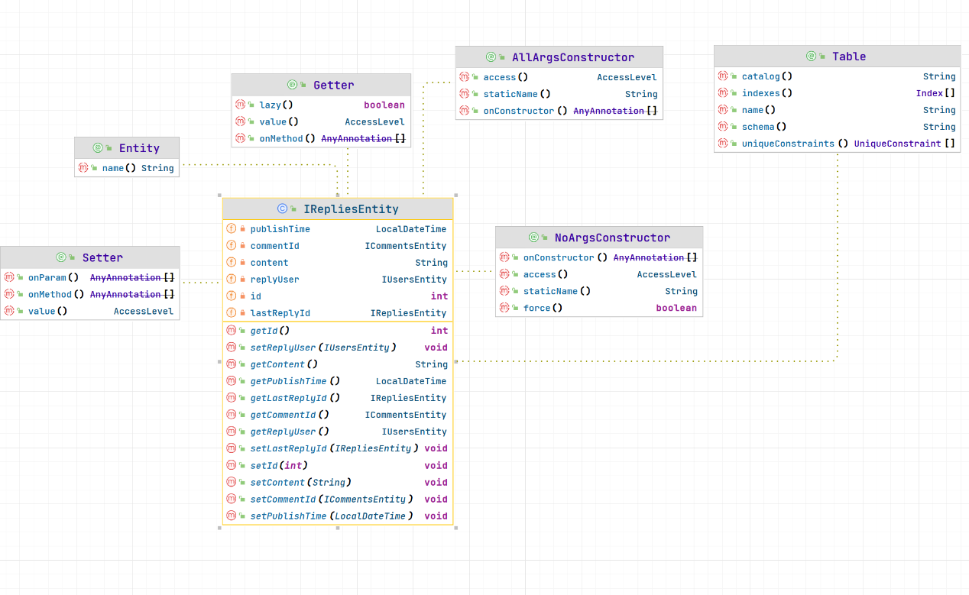Click the method icon beside force() in NoArgsConstructor

(x=504, y=308)
